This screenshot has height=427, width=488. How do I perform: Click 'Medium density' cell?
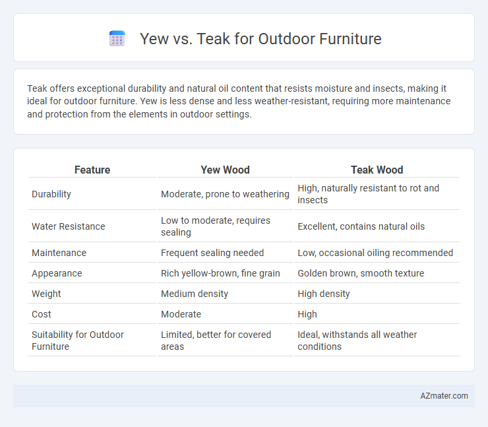pyautogui.click(x=225, y=294)
